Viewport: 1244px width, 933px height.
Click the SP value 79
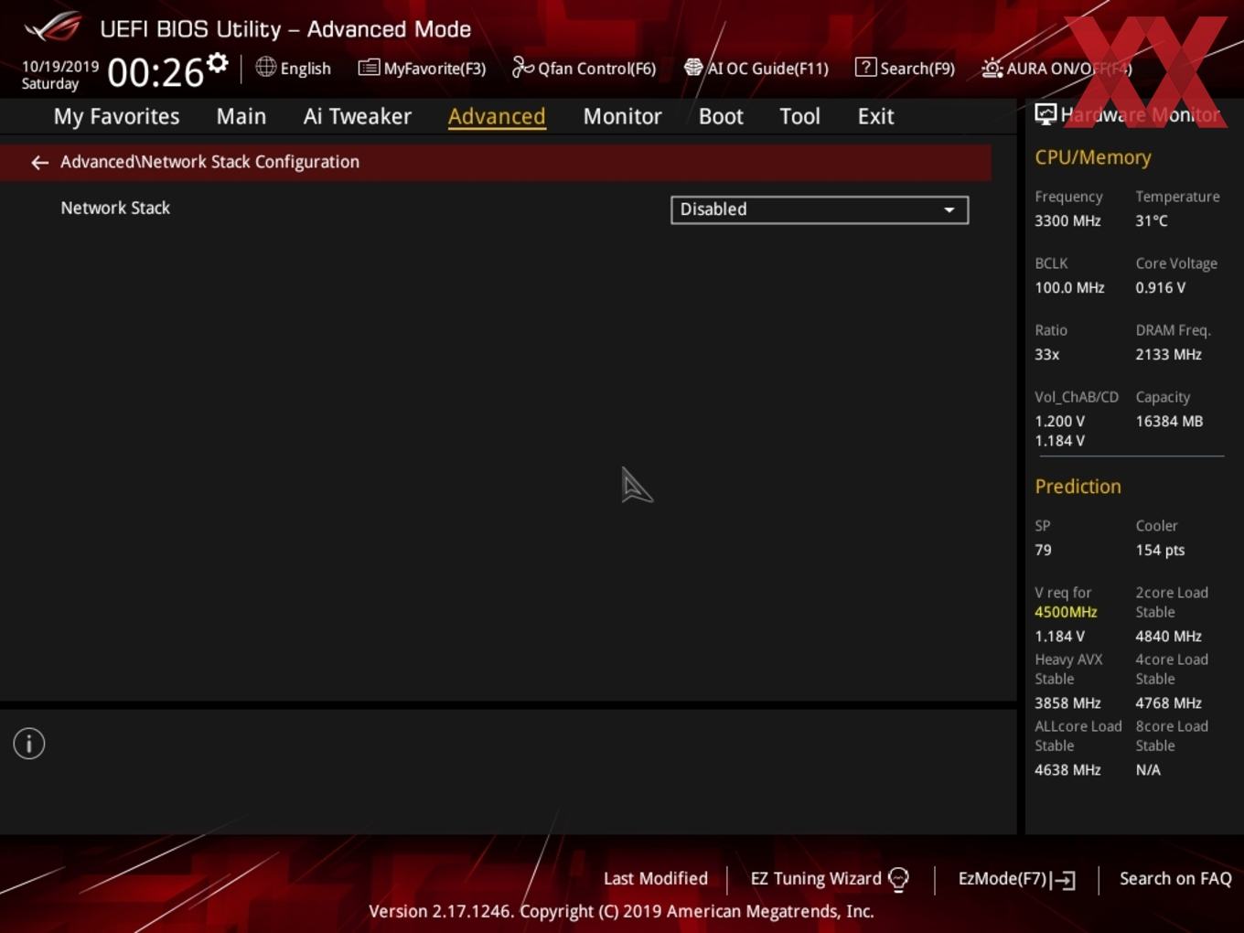(x=1043, y=551)
